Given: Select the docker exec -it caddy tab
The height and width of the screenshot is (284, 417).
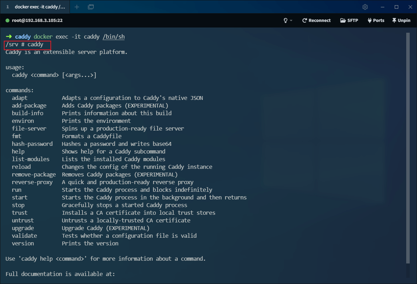Looking at the screenshot, I should click(35, 7).
